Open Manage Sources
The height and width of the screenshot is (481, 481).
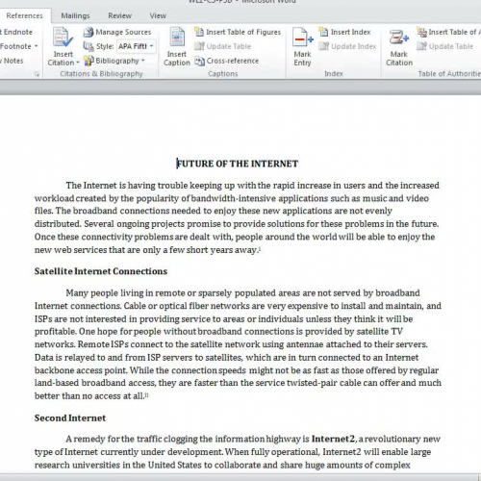point(117,32)
